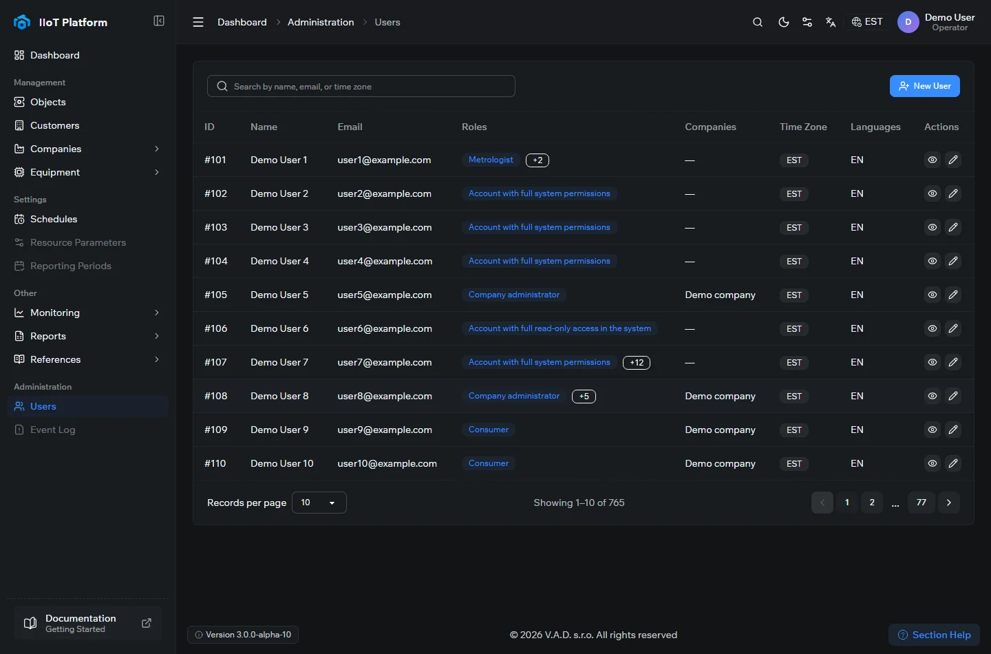Click Administration breadcrumb link
This screenshot has width=991, height=654.
321,22
